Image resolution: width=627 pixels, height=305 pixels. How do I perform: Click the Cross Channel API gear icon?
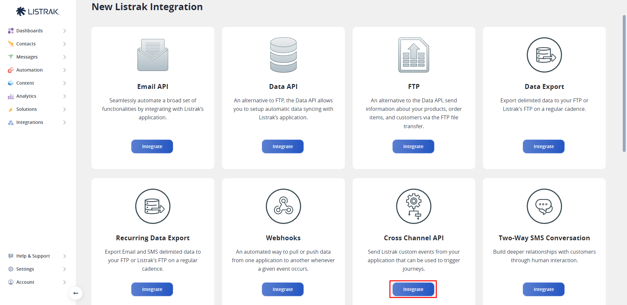(x=413, y=206)
